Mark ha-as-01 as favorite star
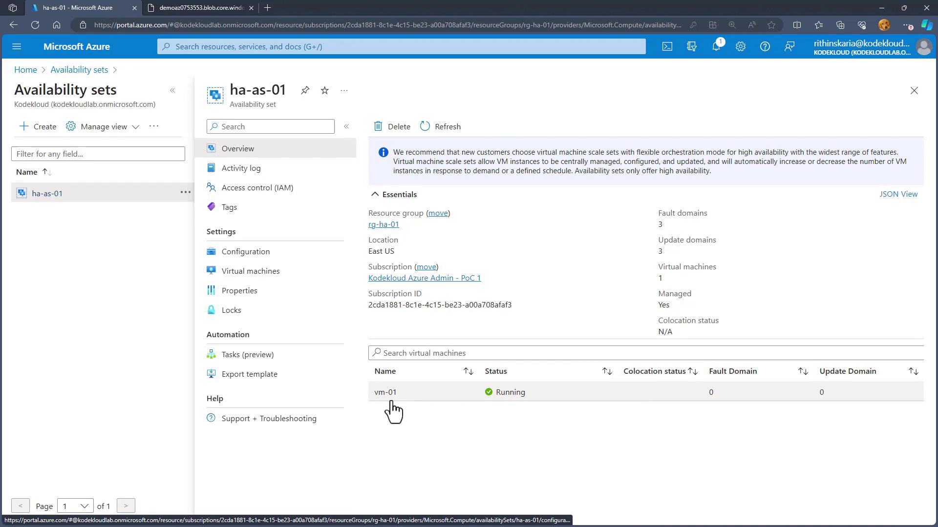The image size is (938, 527). pos(324,90)
